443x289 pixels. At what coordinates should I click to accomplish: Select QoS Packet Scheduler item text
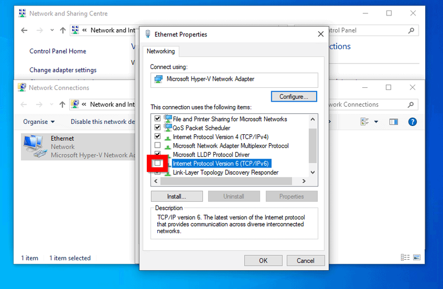coord(202,128)
